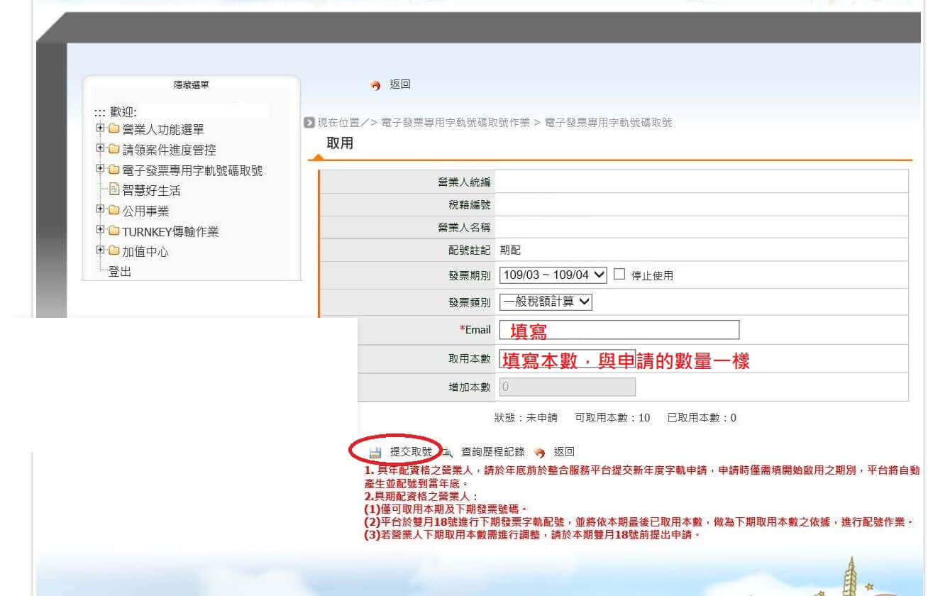Toggle the 停止使用 checkbox
The width and height of the screenshot is (928, 596).
[x=619, y=275]
